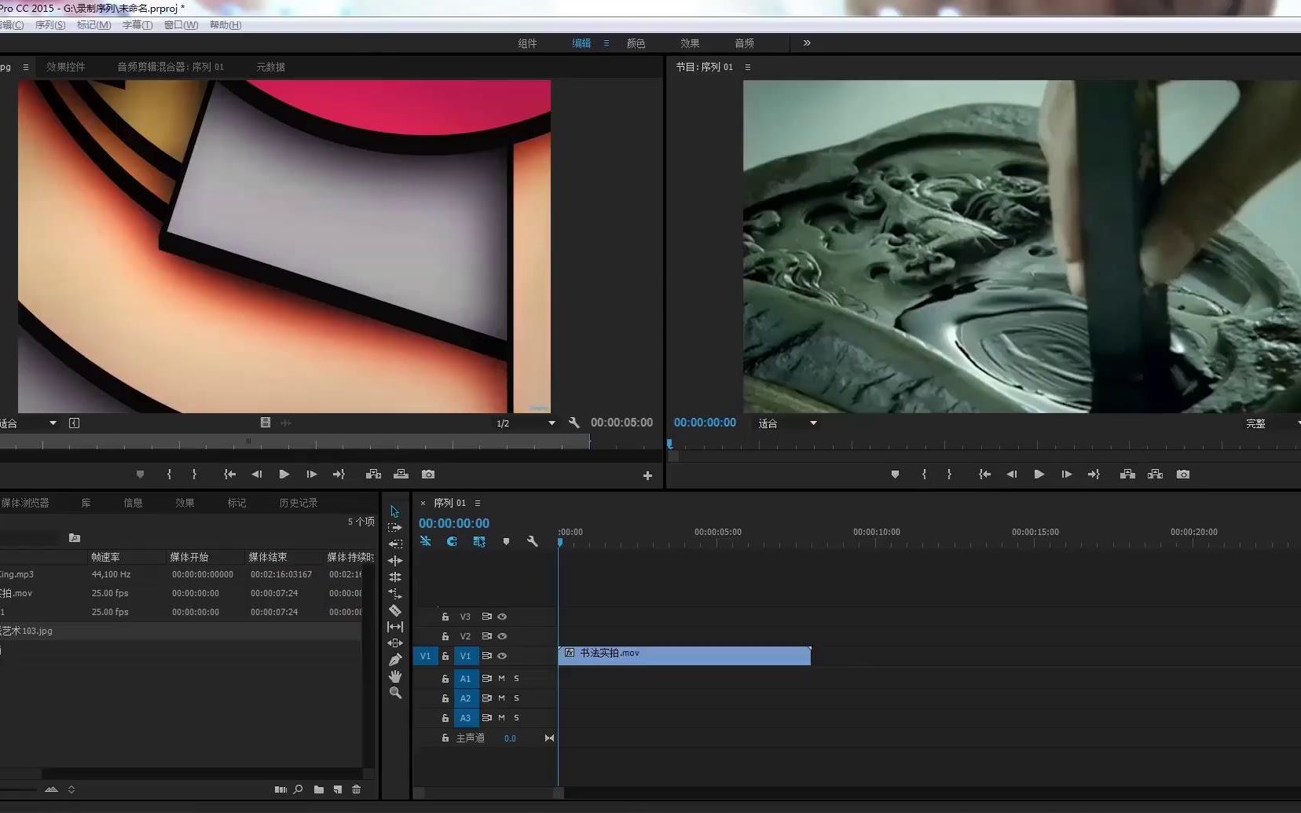Select the Zoom tool at bottom of tools panel
This screenshot has height=813, width=1301.
[x=395, y=690]
